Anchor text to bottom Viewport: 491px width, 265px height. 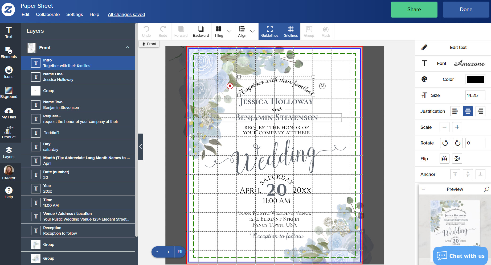tap(480, 174)
